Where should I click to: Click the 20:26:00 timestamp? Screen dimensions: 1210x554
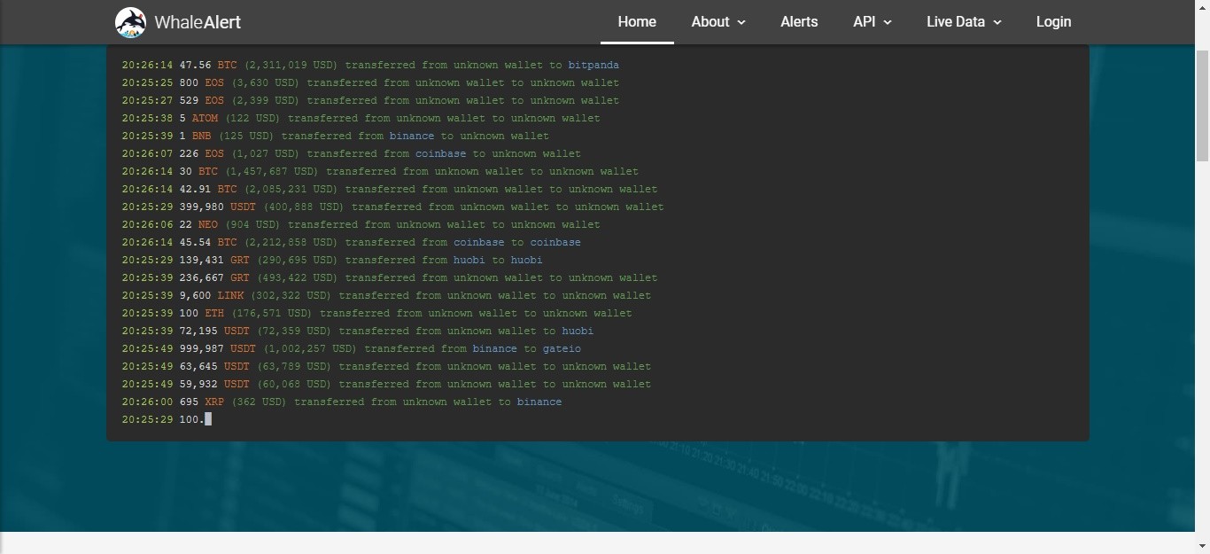coord(147,402)
